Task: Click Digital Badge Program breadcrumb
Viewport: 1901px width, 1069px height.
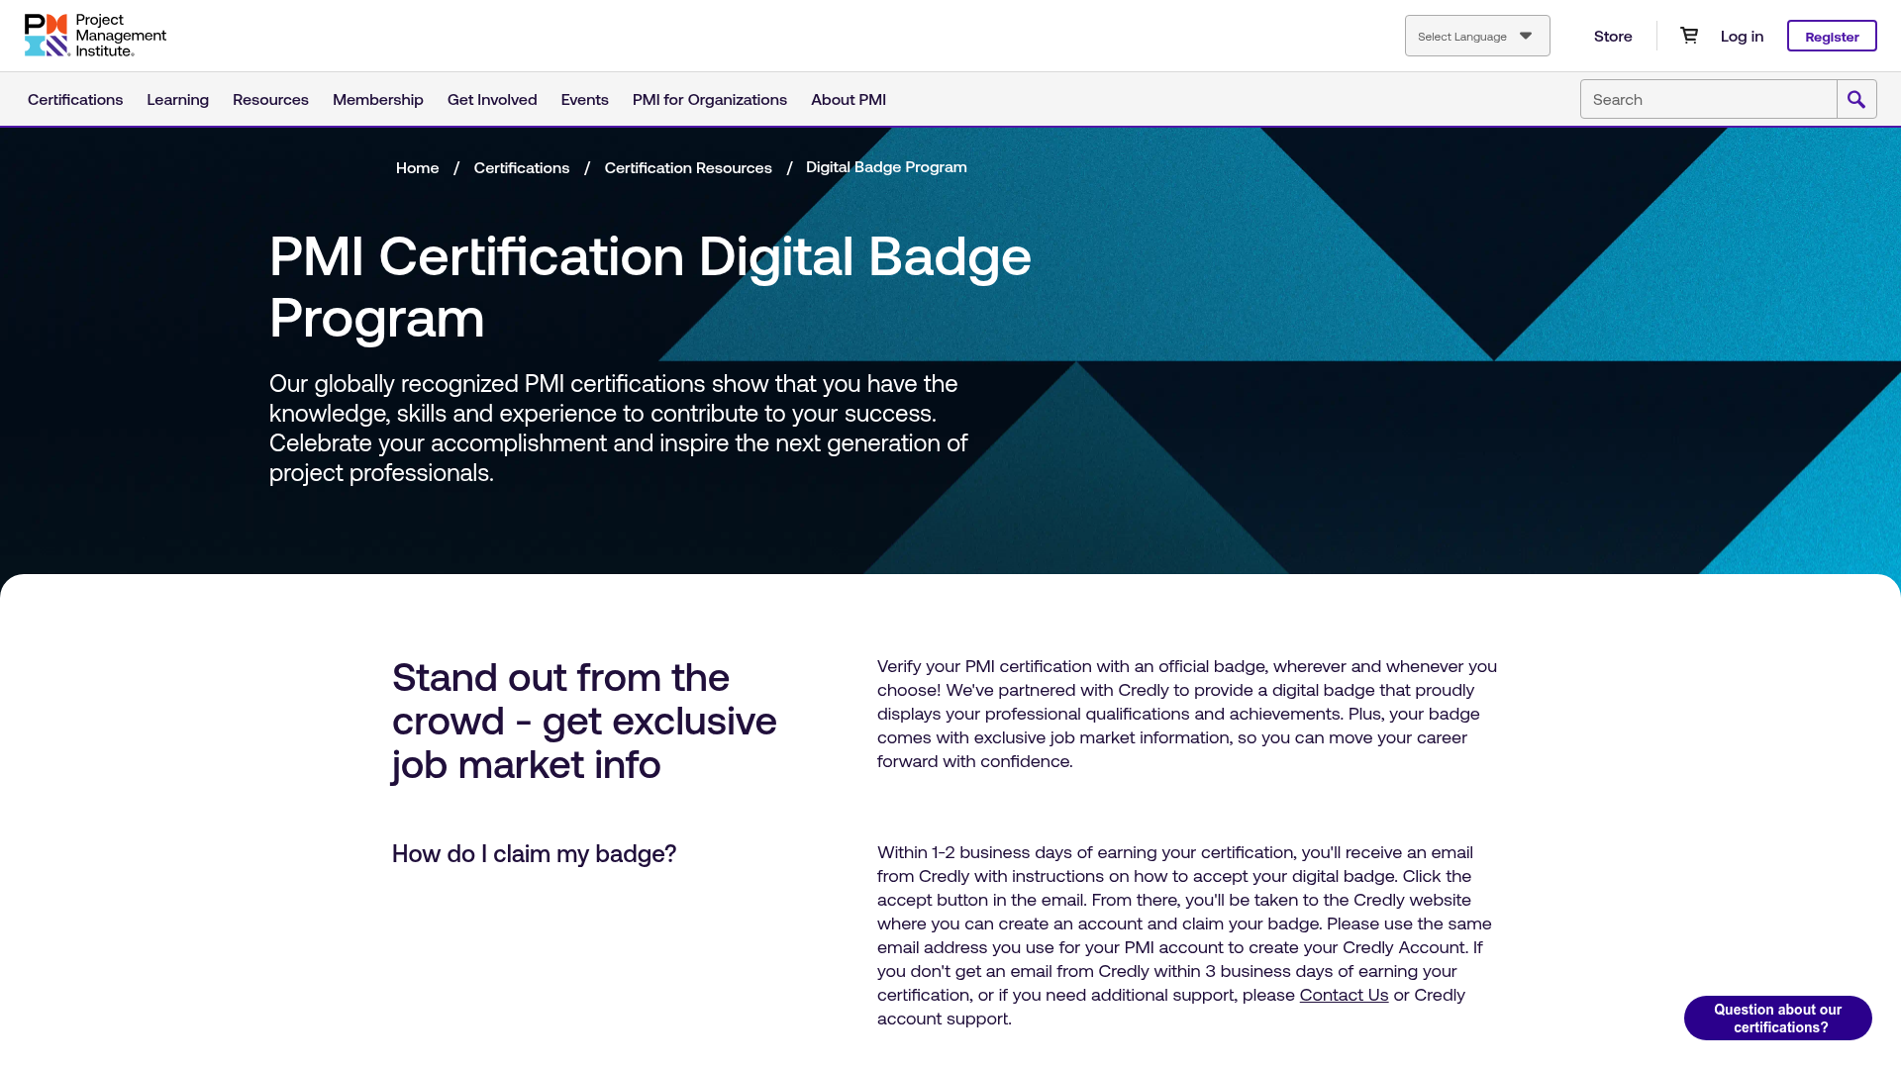Action: 886,166
